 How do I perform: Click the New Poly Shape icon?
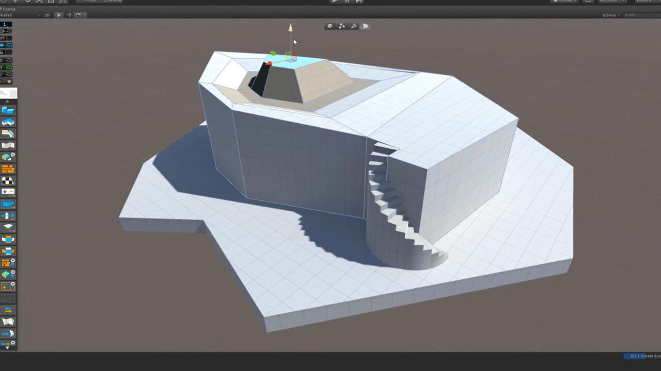(x=8, y=122)
